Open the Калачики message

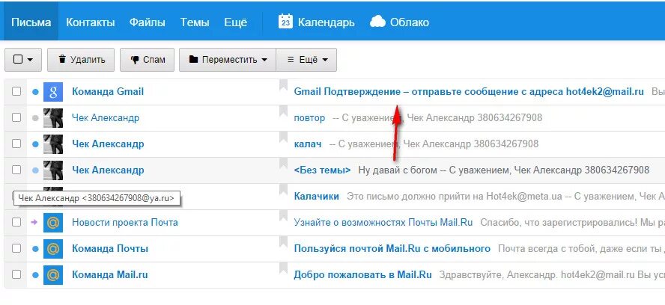316,197
